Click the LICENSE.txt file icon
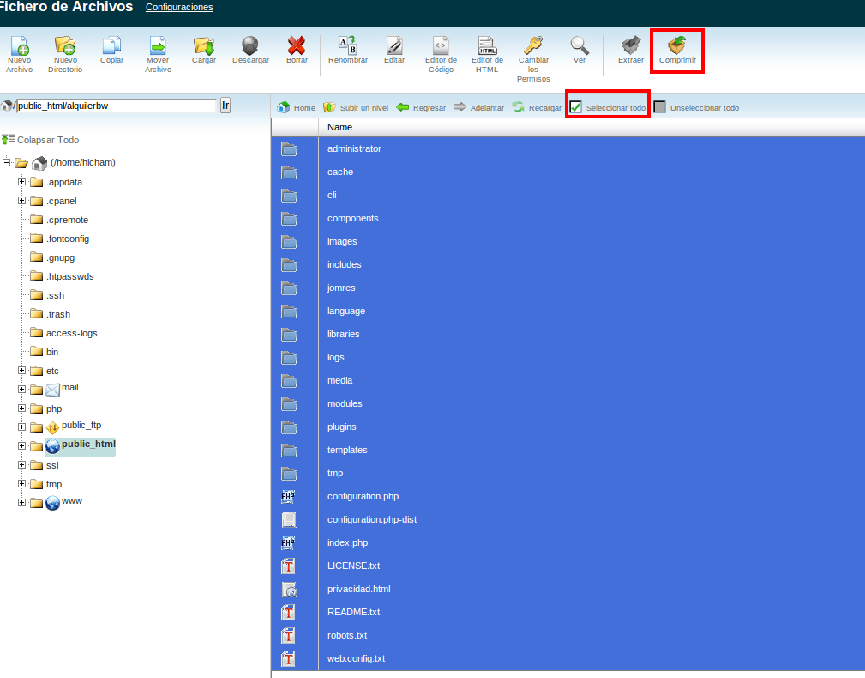This screenshot has height=678, width=865. click(289, 566)
